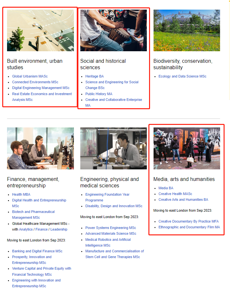This screenshot has width=230, height=293.
Task: Open Creative Health MASc link
Action: point(175,194)
